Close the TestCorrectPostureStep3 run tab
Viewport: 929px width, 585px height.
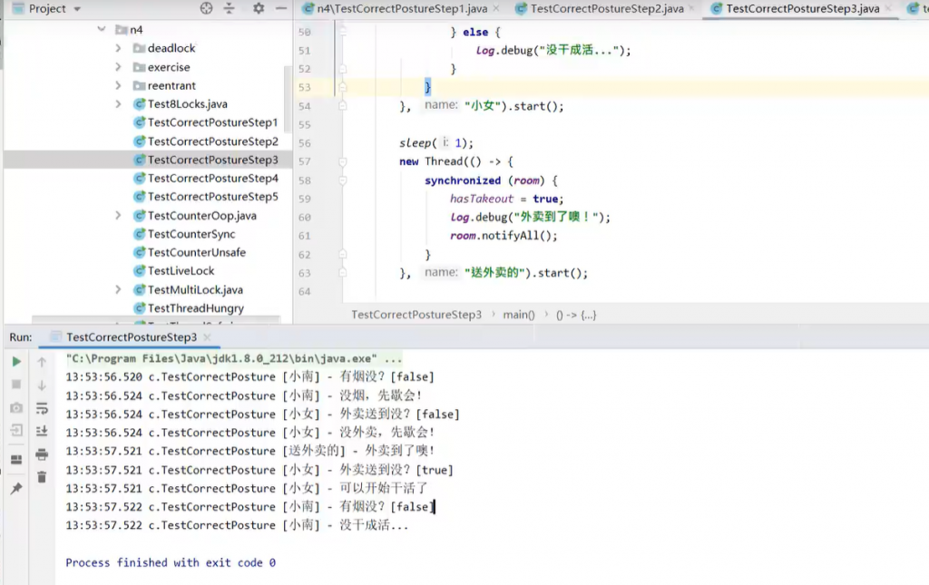[208, 337]
